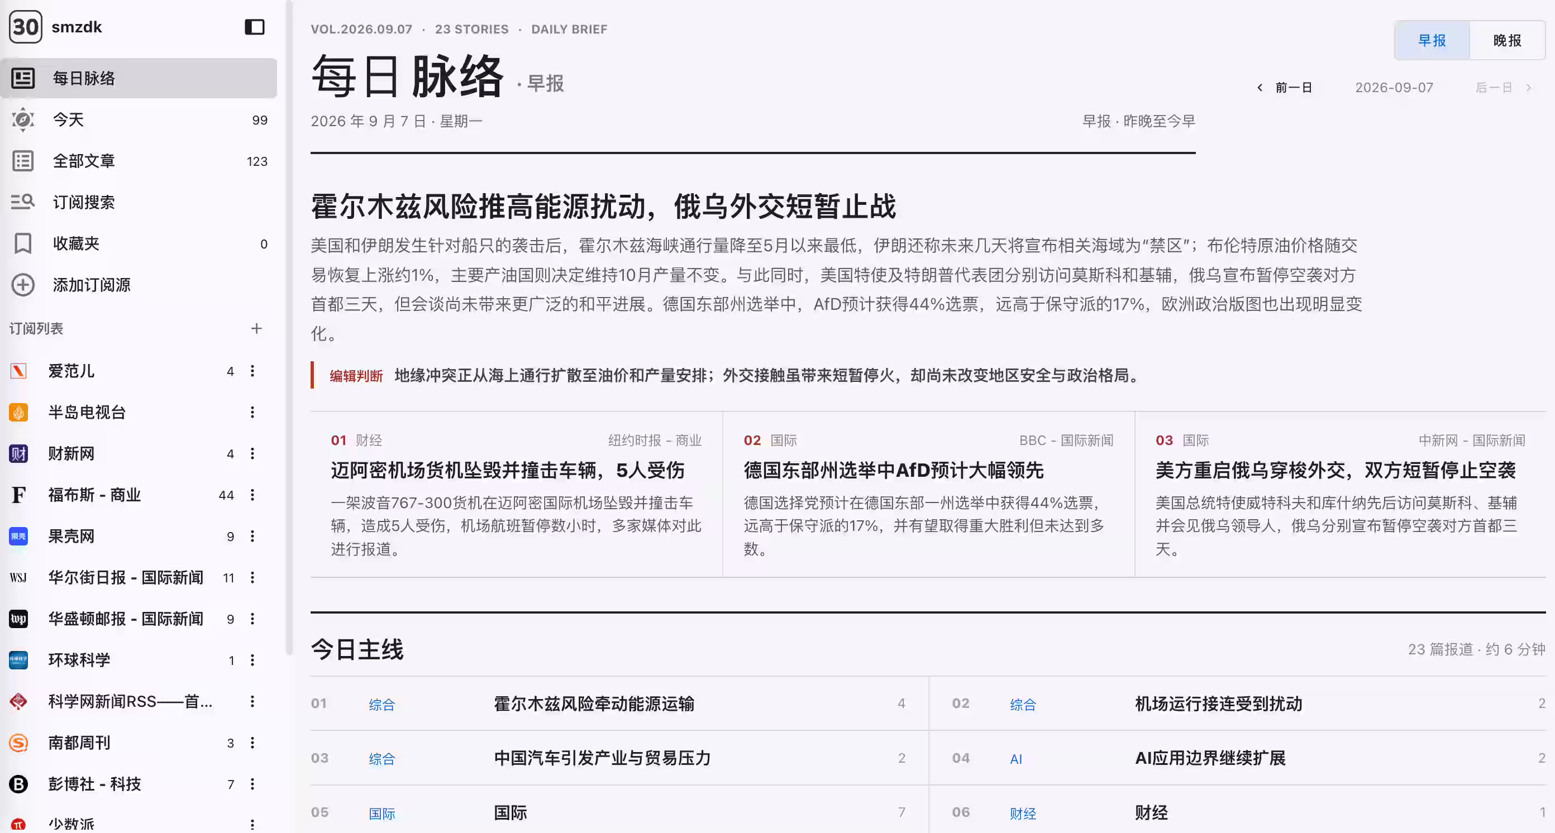Open story 美方重启俄乌穿梭外交，双方短暂停止空袭
The height and width of the screenshot is (833, 1555).
coord(1335,471)
